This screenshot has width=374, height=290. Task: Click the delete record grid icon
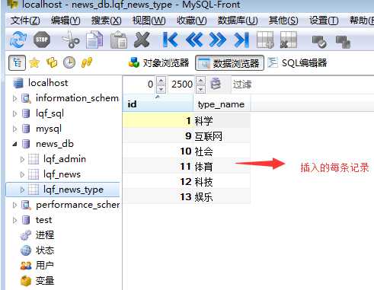[289, 40]
